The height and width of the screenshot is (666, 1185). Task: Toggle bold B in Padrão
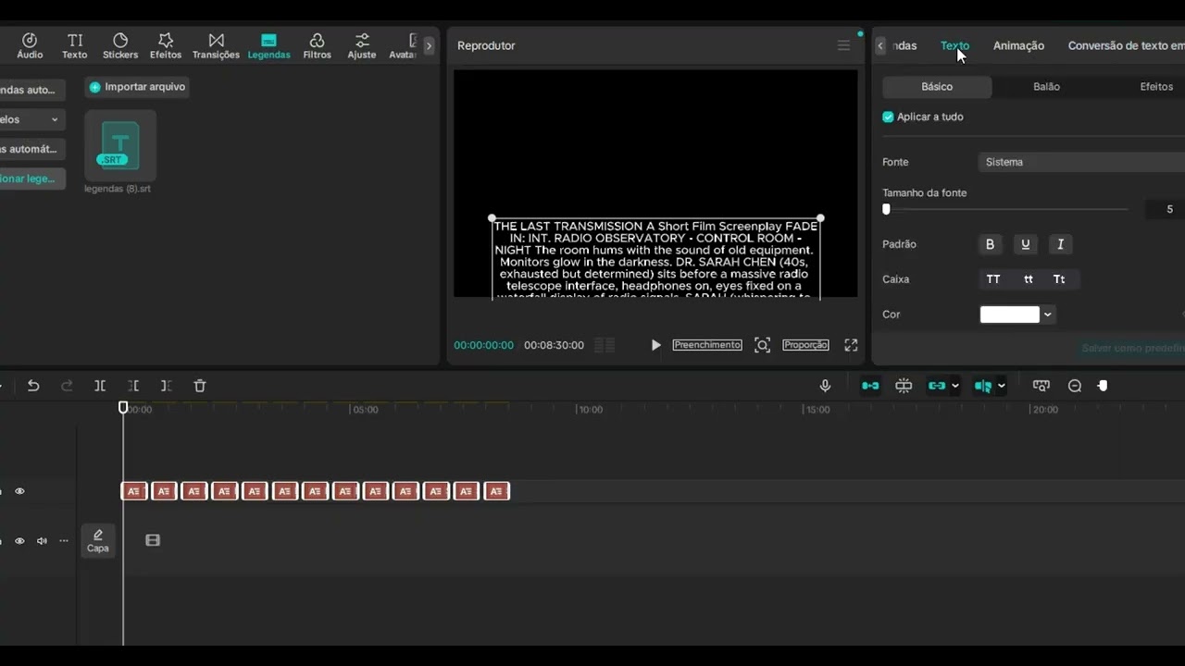click(x=990, y=244)
